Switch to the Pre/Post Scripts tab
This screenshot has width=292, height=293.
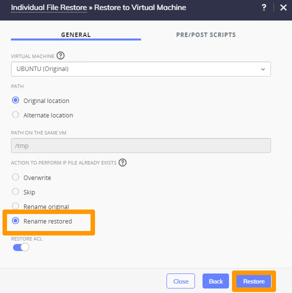coord(206,35)
